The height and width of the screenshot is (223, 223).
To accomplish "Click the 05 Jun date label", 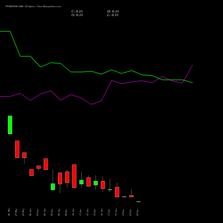I will (x=52, y=212).
